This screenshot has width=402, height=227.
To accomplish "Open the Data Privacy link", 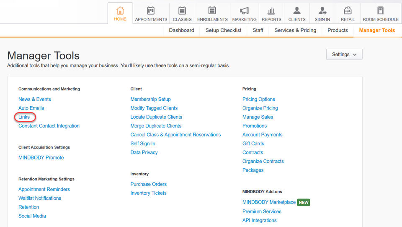I will click(144, 152).
